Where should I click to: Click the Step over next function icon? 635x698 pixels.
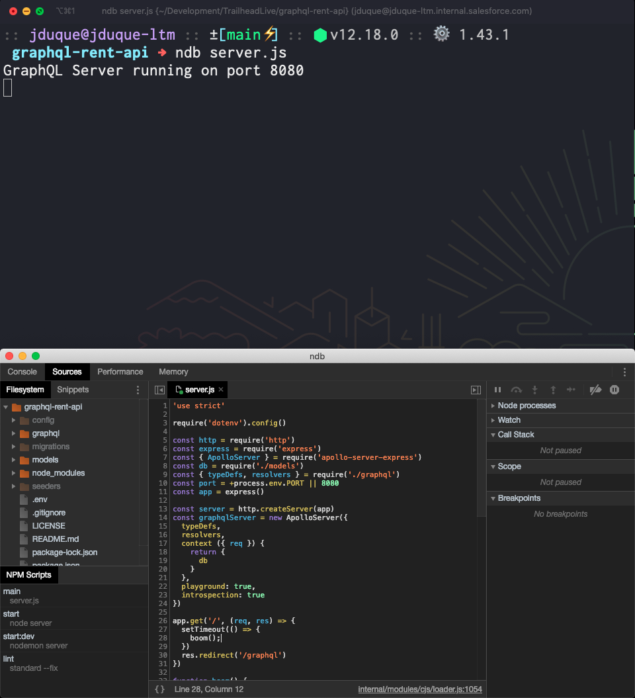(x=517, y=390)
